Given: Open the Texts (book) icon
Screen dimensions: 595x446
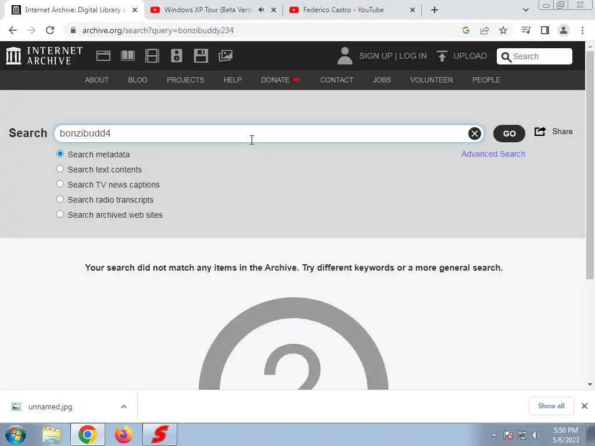Looking at the screenshot, I should pyautogui.click(x=127, y=56).
